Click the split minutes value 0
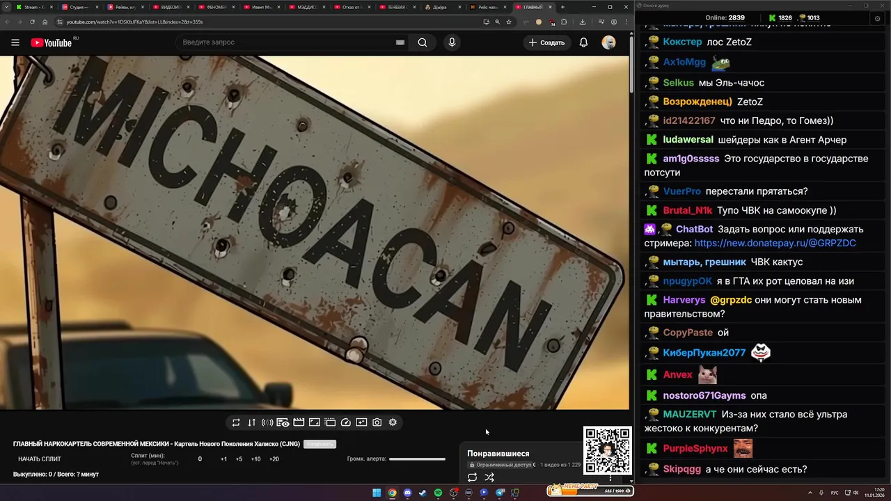The width and height of the screenshot is (891, 501). 200,459
